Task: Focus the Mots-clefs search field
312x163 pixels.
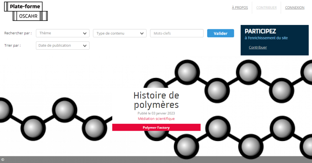Action: (177, 33)
